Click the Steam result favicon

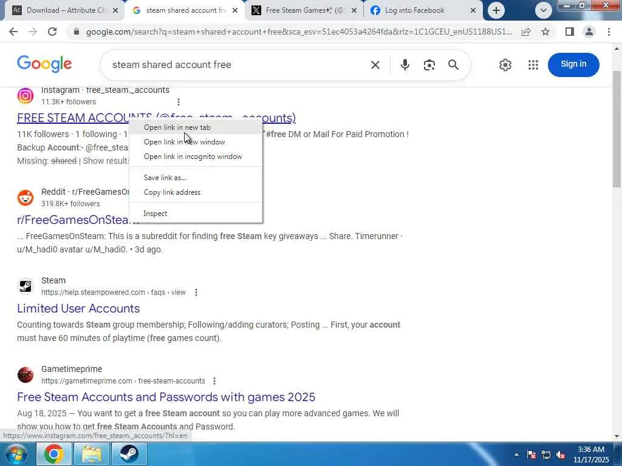point(26,286)
